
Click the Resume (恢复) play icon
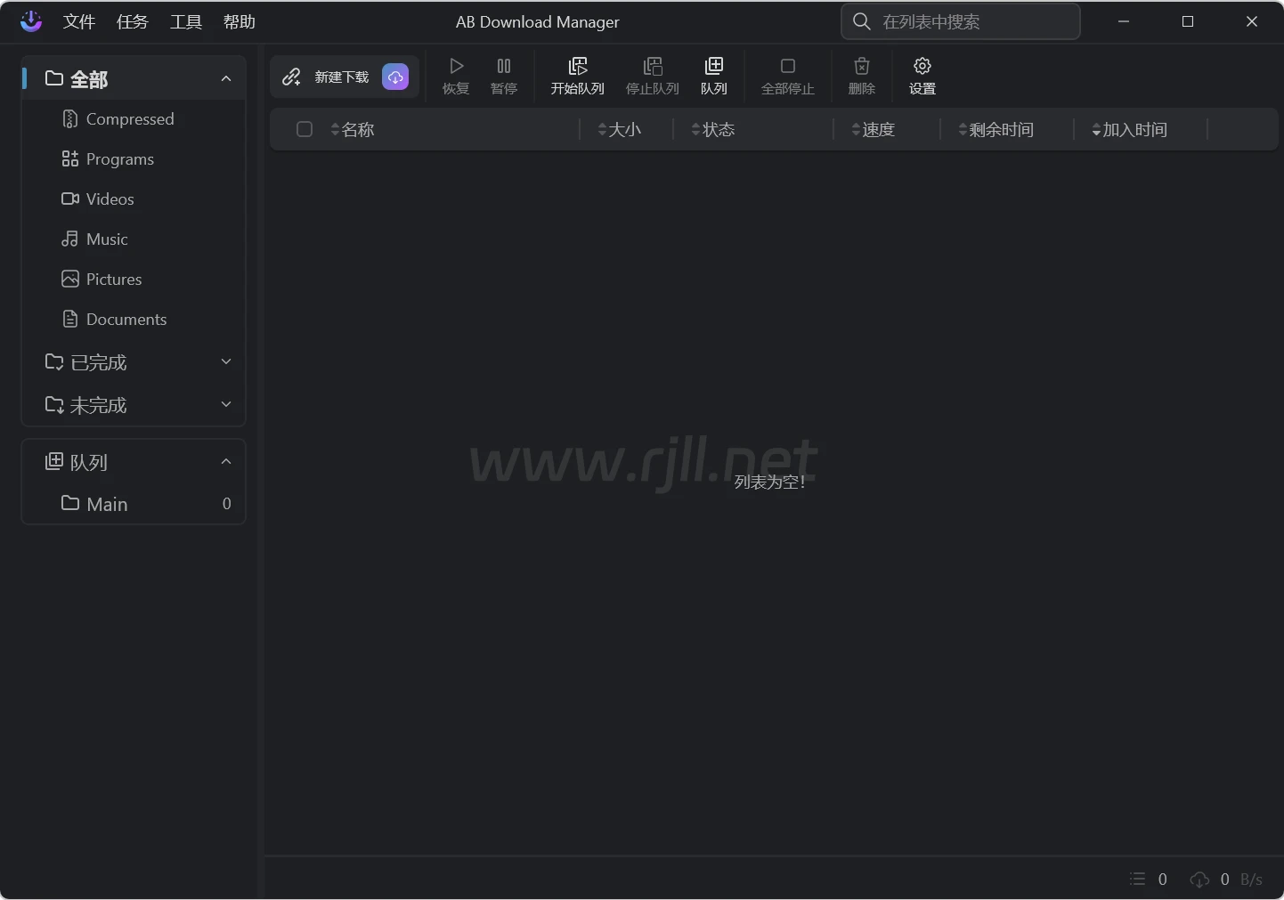[456, 67]
